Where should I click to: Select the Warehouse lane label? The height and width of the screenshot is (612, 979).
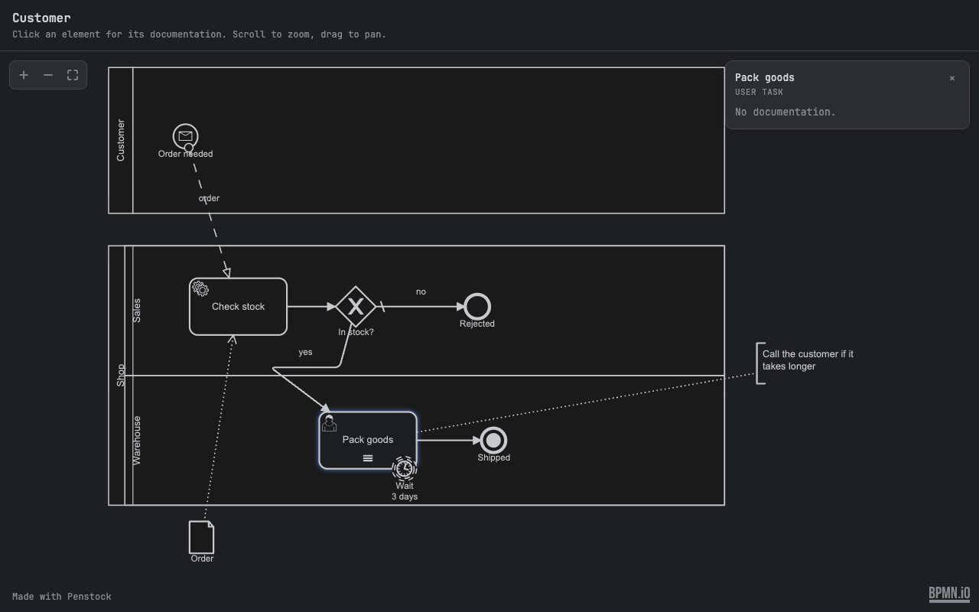click(x=137, y=441)
